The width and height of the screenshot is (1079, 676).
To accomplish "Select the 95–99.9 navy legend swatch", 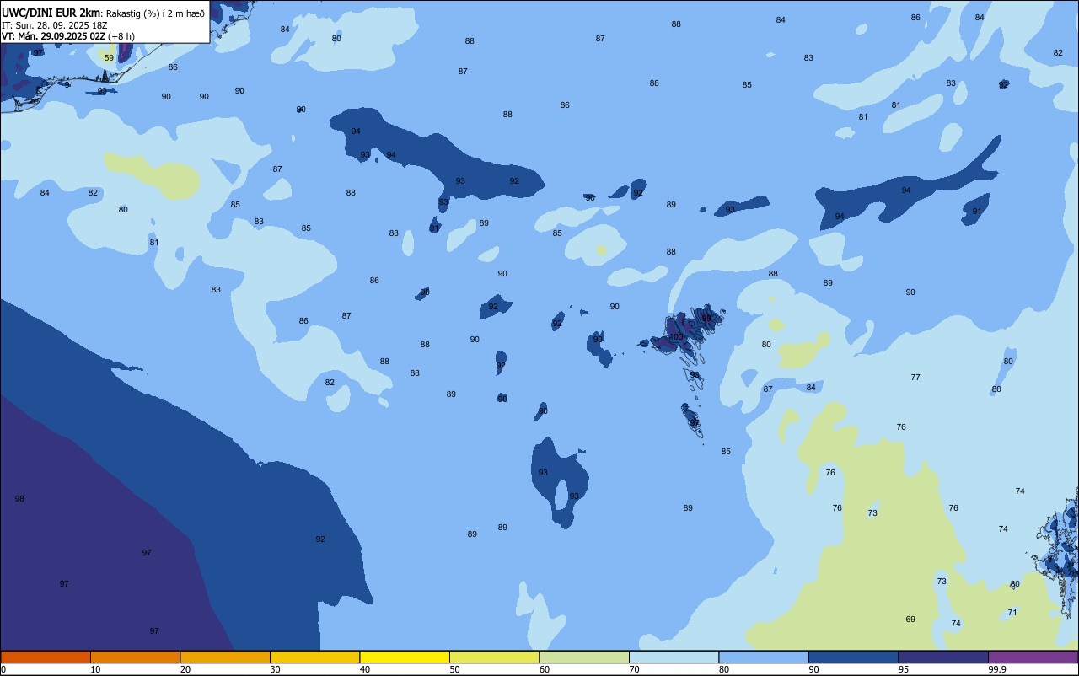I will point(943,657).
